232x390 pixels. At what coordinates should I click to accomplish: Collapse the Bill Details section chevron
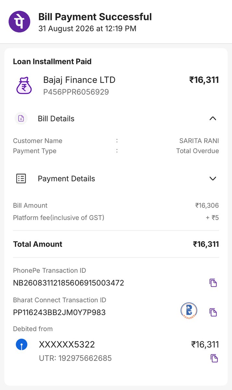[213, 119]
